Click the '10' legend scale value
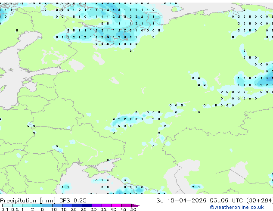Screen dimensions: 273x211 tap(54, 209)
